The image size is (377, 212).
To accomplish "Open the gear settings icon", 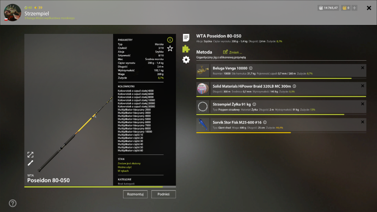I will click(x=186, y=59).
